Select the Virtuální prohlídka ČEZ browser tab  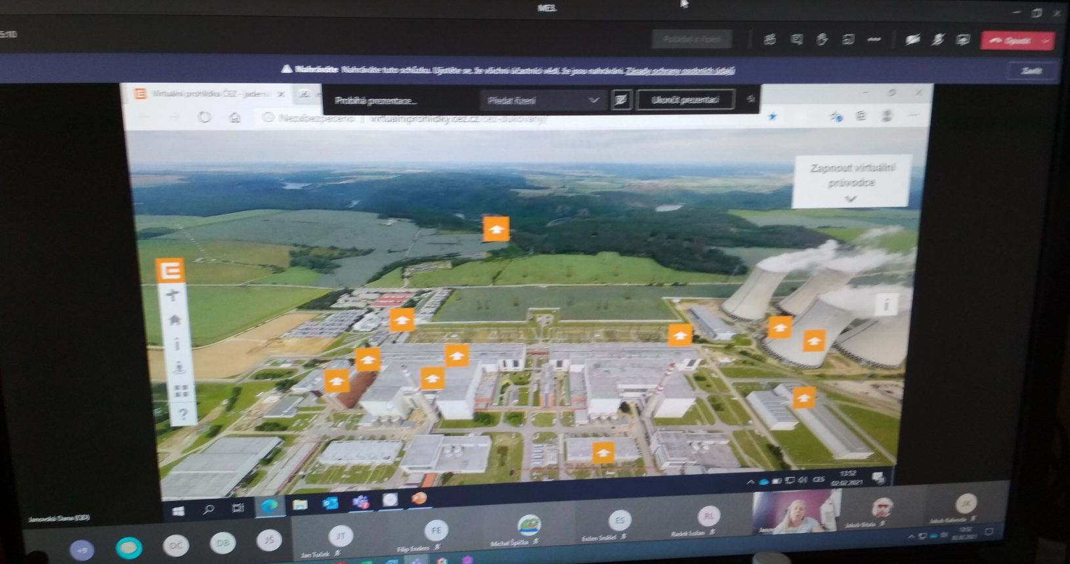tap(209, 94)
